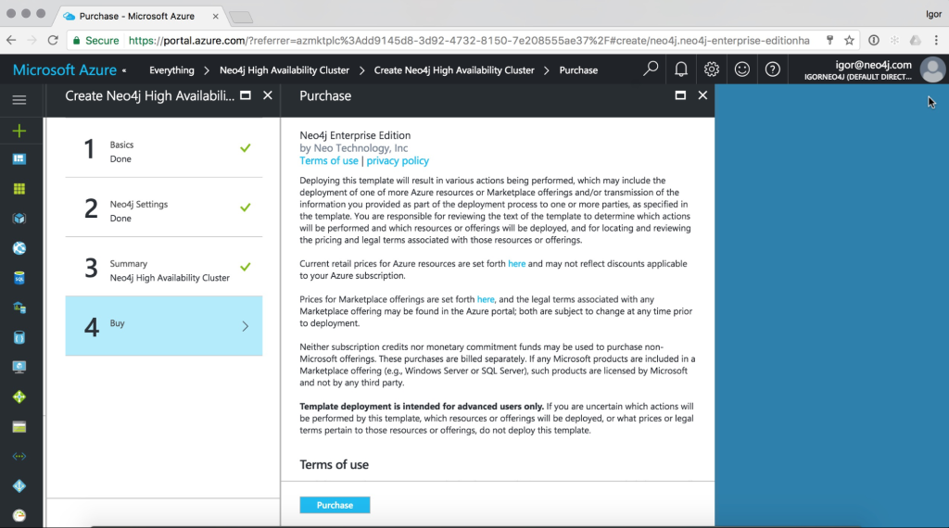Go to Create Neo4j High Availability Cluster breadcrumb

(454, 70)
